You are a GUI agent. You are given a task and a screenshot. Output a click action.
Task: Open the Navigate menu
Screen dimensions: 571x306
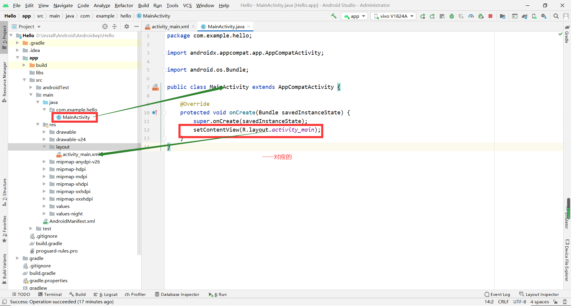pyautogui.click(x=63, y=5)
